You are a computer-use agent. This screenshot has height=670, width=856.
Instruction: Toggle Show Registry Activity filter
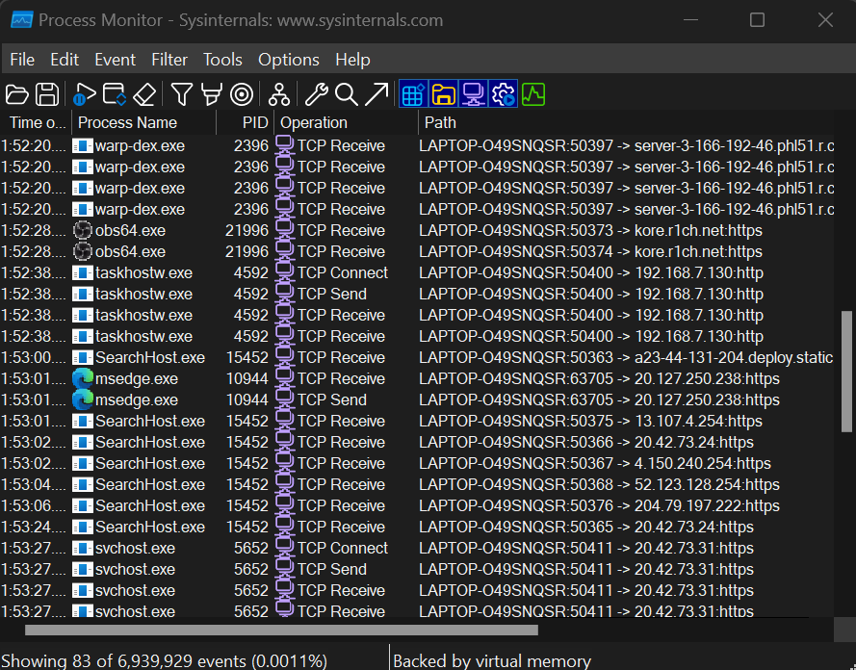414,94
